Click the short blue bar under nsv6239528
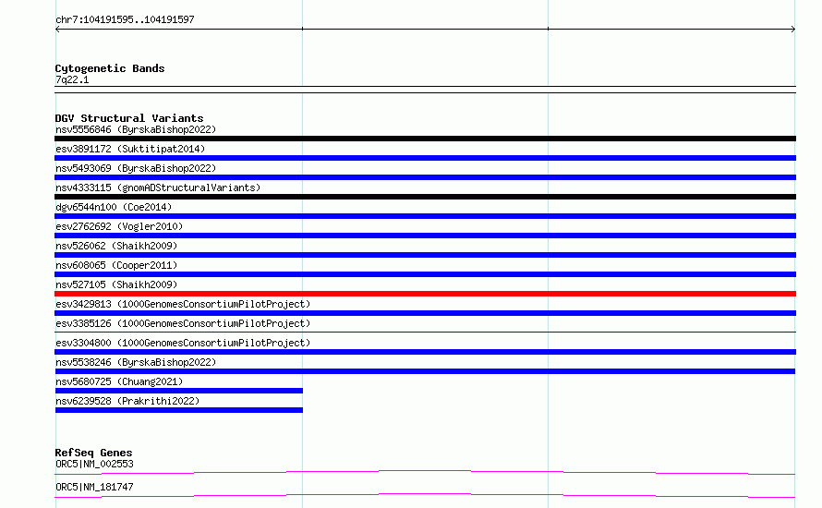 tap(179, 410)
